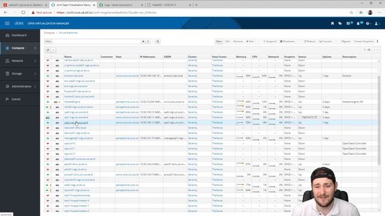Sort by the Host column header
The height and width of the screenshot is (216, 385).
(119, 56)
